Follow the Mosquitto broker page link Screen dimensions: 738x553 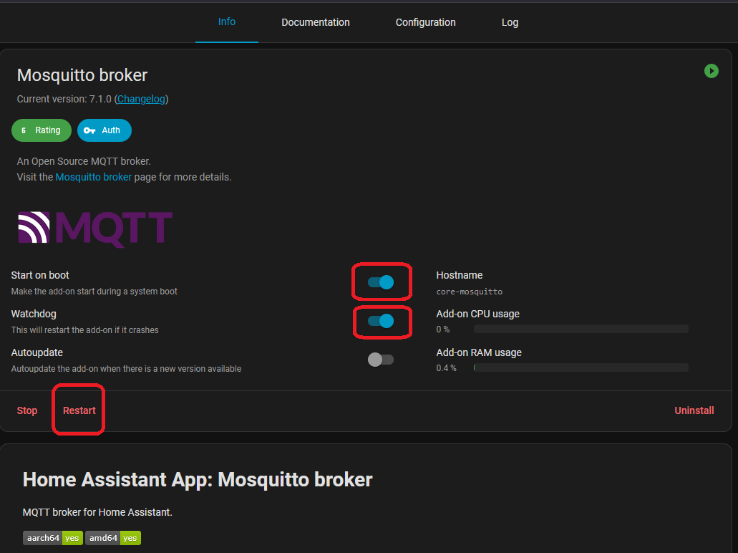(x=94, y=177)
